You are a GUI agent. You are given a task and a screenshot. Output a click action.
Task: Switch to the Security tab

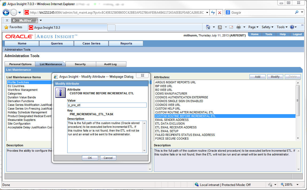click(x=80, y=64)
